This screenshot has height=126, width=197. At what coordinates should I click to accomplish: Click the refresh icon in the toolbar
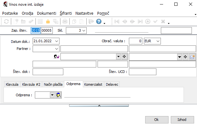pos(6,21)
